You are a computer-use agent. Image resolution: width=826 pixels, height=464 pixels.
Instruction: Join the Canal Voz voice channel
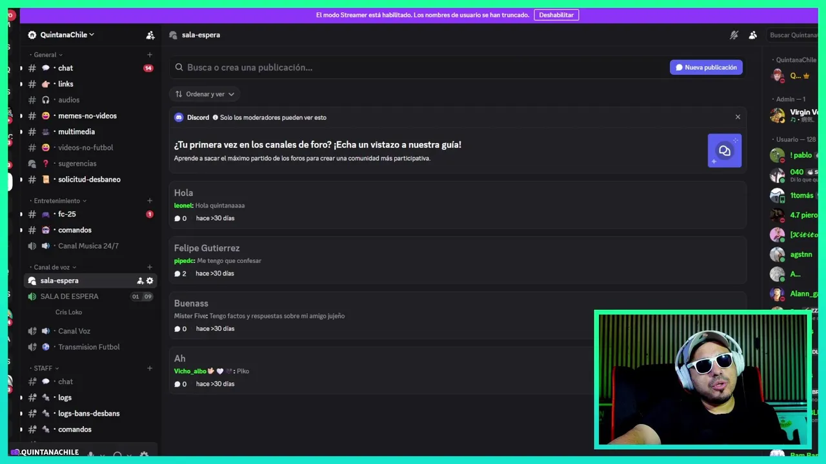pyautogui.click(x=90, y=331)
